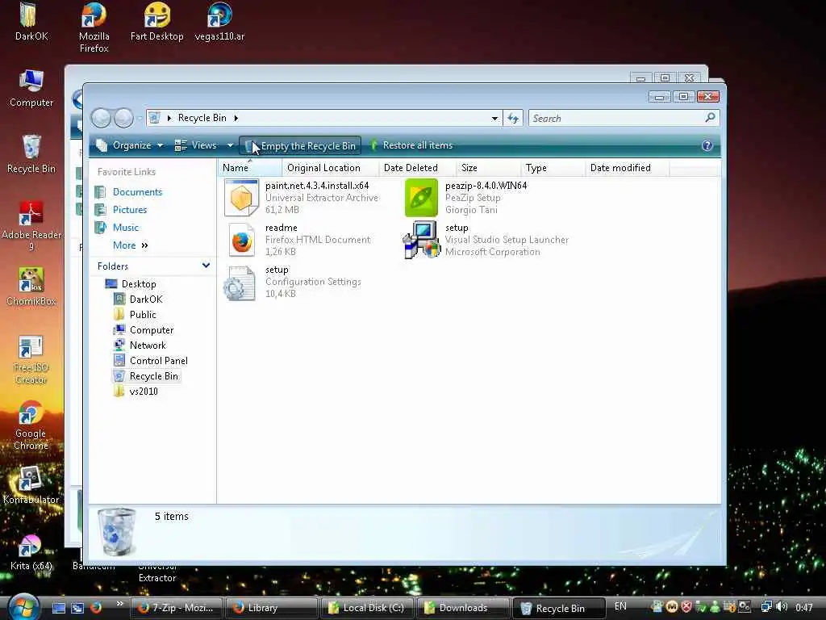This screenshot has height=620, width=826.
Task: Open Krita (x64) desktop shortcut
Action: point(31,552)
